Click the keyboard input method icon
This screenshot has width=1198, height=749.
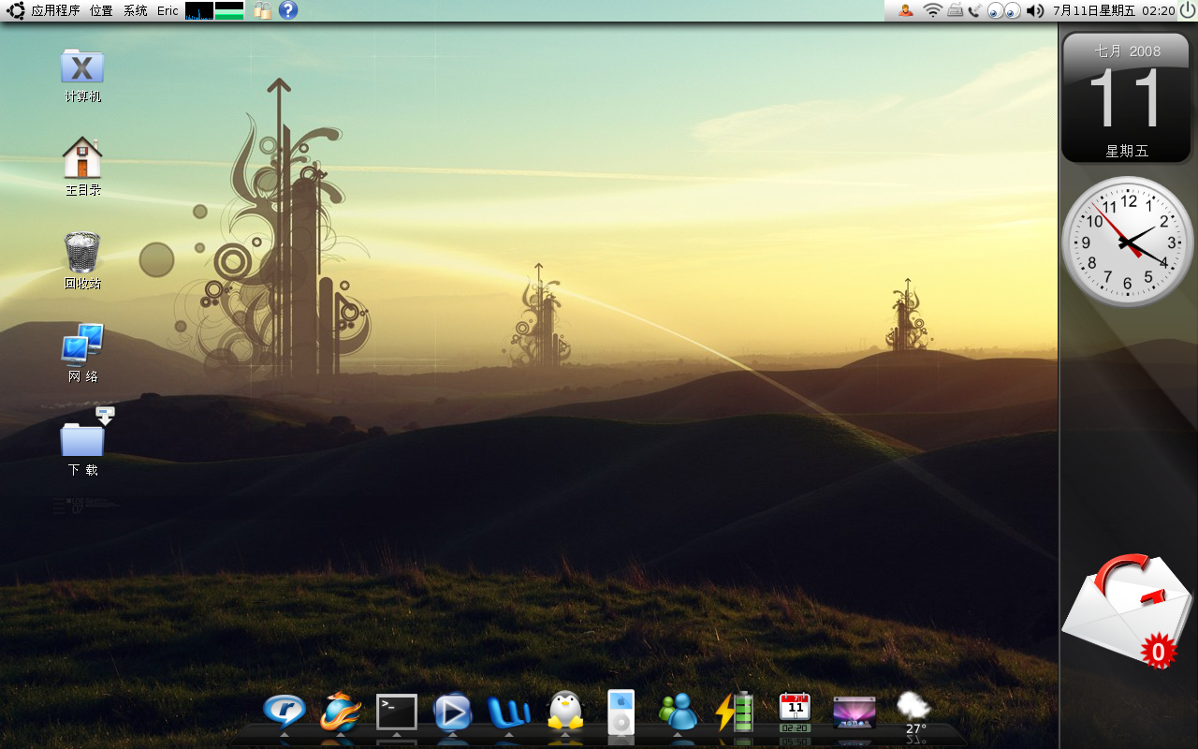coord(956,10)
